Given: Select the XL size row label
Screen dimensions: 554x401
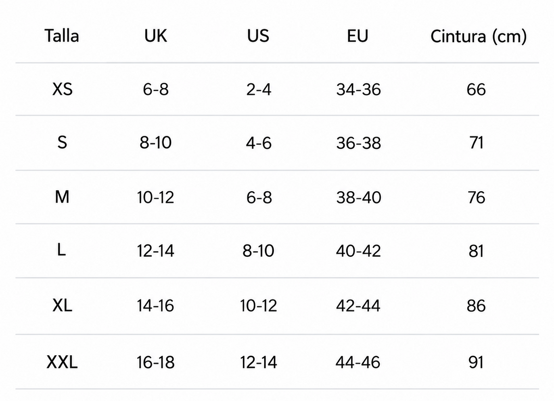Looking at the screenshot, I should pos(62,305).
